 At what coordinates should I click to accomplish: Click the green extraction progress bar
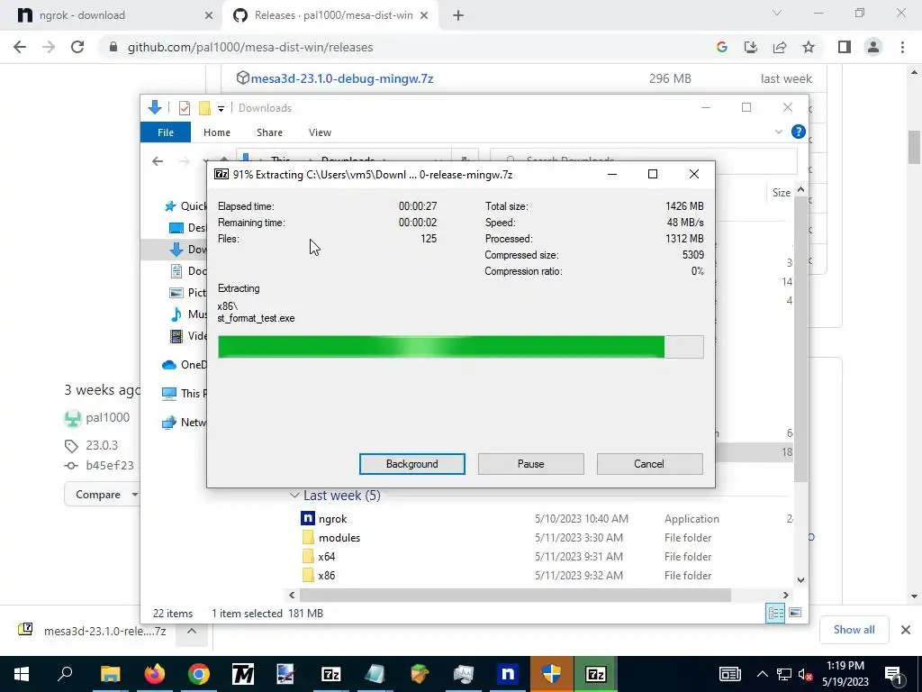(x=460, y=347)
